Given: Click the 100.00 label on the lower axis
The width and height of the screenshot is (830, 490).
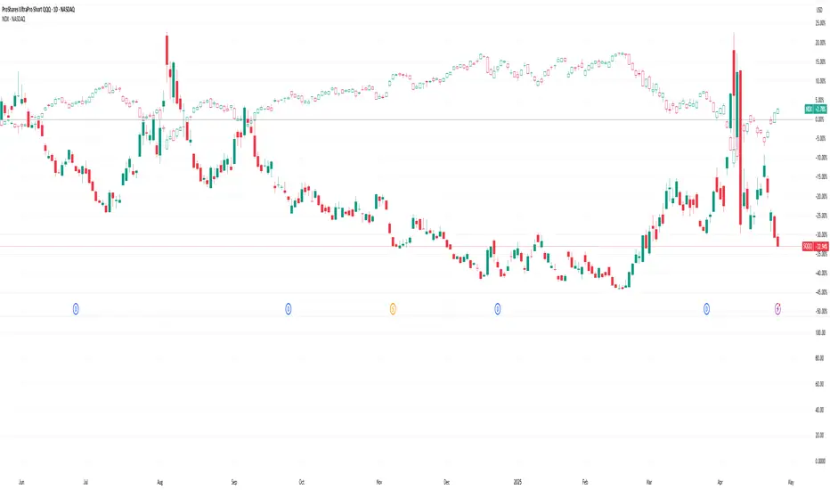Looking at the screenshot, I should (x=820, y=332).
